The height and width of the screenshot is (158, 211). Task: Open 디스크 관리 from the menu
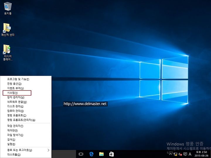tap(26, 106)
